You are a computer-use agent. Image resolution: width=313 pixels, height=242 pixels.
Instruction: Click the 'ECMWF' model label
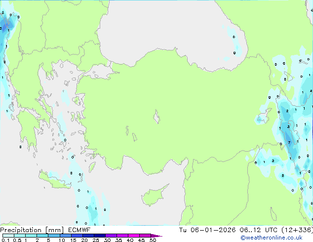(79, 230)
